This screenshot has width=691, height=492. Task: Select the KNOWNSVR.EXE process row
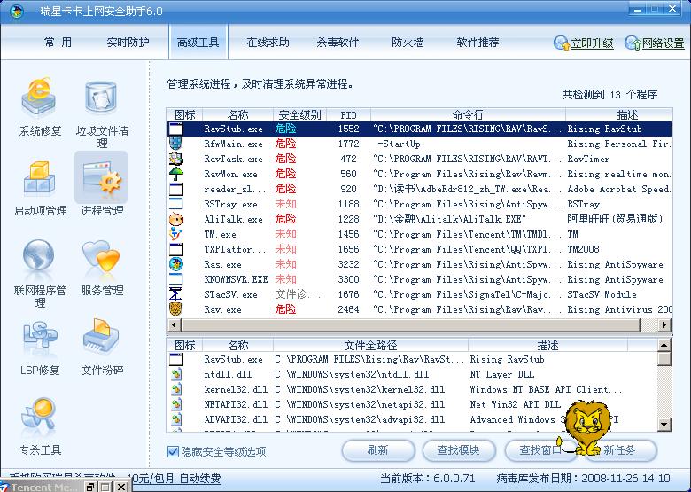coord(419,279)
